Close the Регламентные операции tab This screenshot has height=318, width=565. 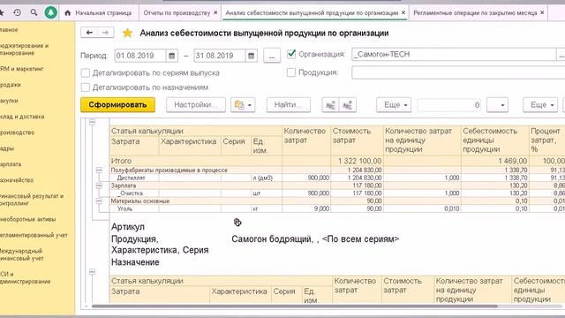542,12
